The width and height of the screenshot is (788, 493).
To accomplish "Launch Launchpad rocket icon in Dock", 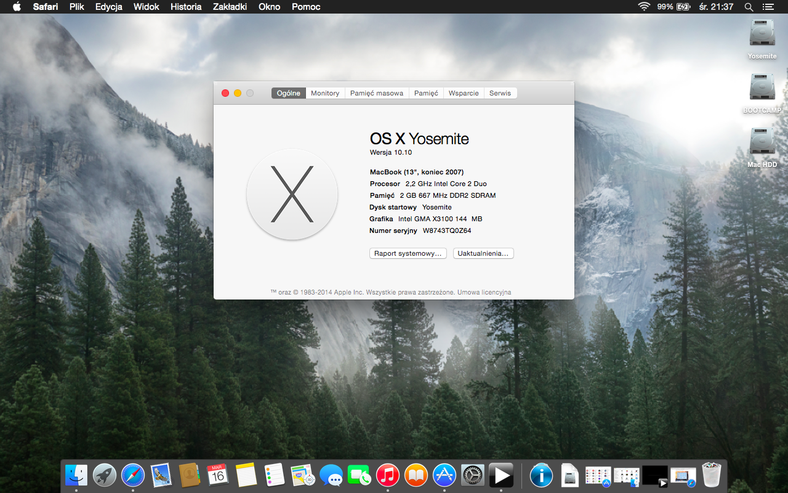I will pos(105,475).
